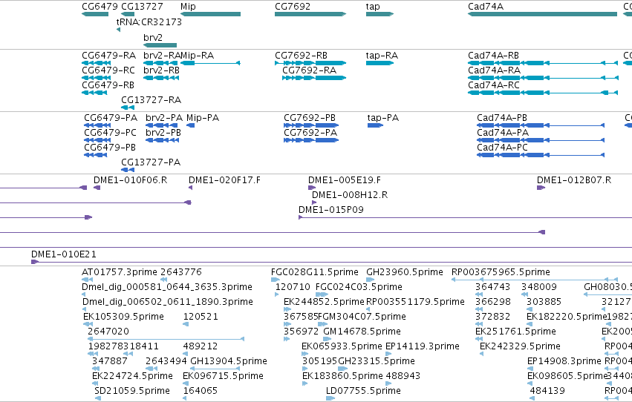This screenshot has width=632, height=402.
Task: Select protein Cad74A-PA
Action: (541, 140)
